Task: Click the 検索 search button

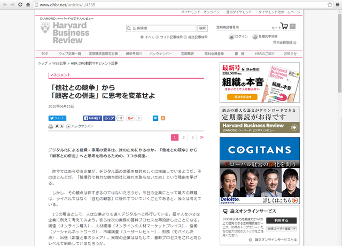Action: tap(203, 28)
